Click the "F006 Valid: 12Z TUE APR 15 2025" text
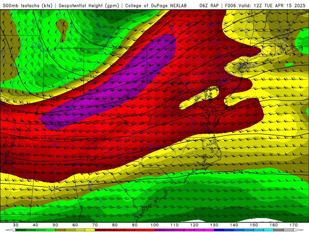 point(265,5)
